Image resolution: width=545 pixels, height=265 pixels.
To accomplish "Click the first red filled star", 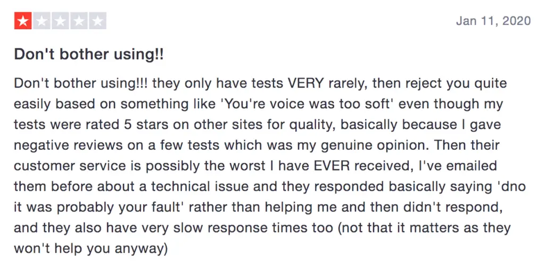I will (x=23, y=21).
